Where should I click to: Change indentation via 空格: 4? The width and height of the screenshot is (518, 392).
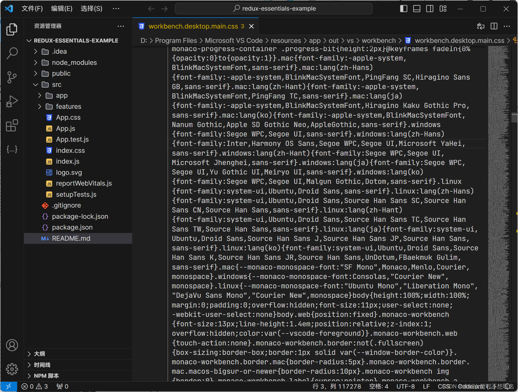tap(379, 386)
